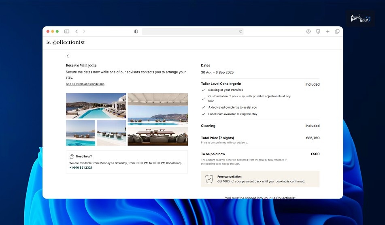Go back with browser back arrow
The height and width of the screenshot is (225, 385).
77,32
